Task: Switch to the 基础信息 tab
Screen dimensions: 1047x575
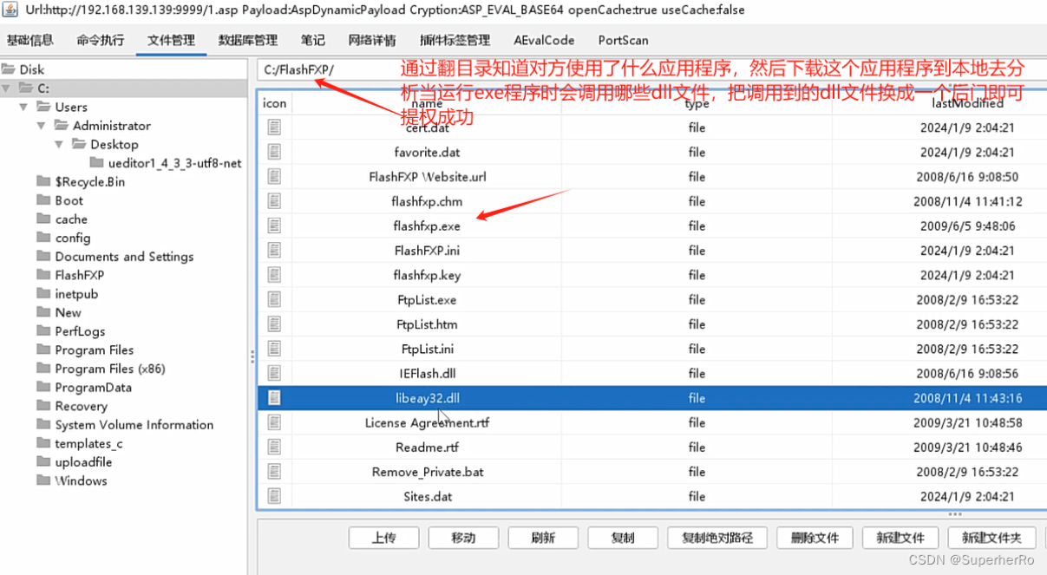Action: tap(30, 40)
